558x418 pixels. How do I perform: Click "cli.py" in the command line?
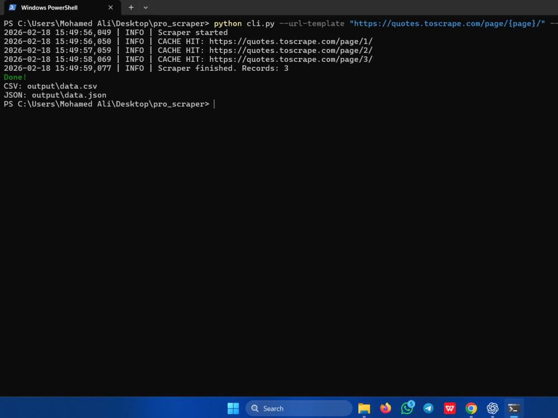[261, 23]
